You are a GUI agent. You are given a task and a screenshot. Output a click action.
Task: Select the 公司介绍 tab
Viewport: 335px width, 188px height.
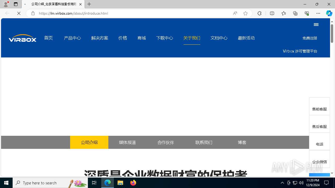(89, 142)
